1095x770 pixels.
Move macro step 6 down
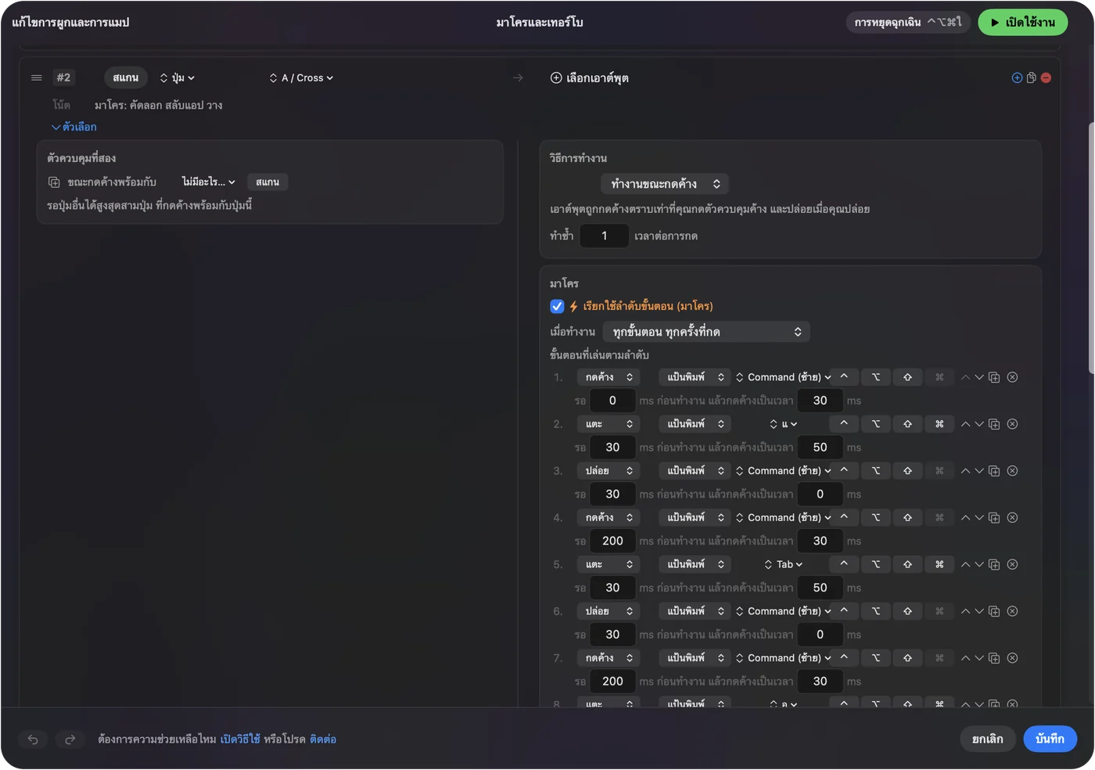978,611
